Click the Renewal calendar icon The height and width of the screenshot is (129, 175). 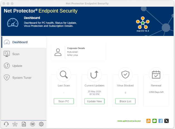tap(156, 74)
